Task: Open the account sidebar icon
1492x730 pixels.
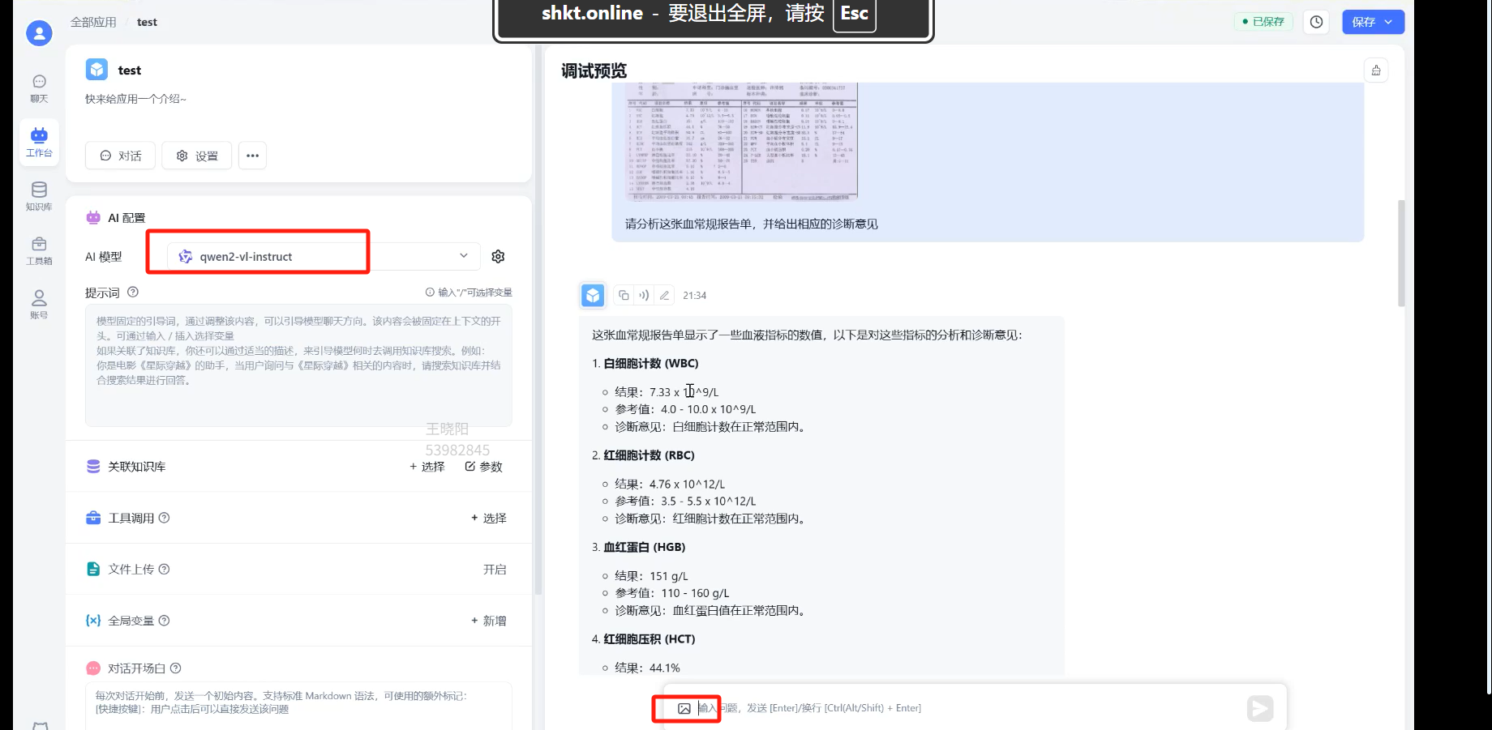Action: point(39,304)
